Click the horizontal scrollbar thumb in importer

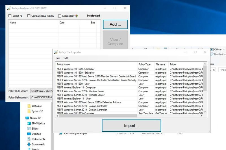(x=98, y=116)
